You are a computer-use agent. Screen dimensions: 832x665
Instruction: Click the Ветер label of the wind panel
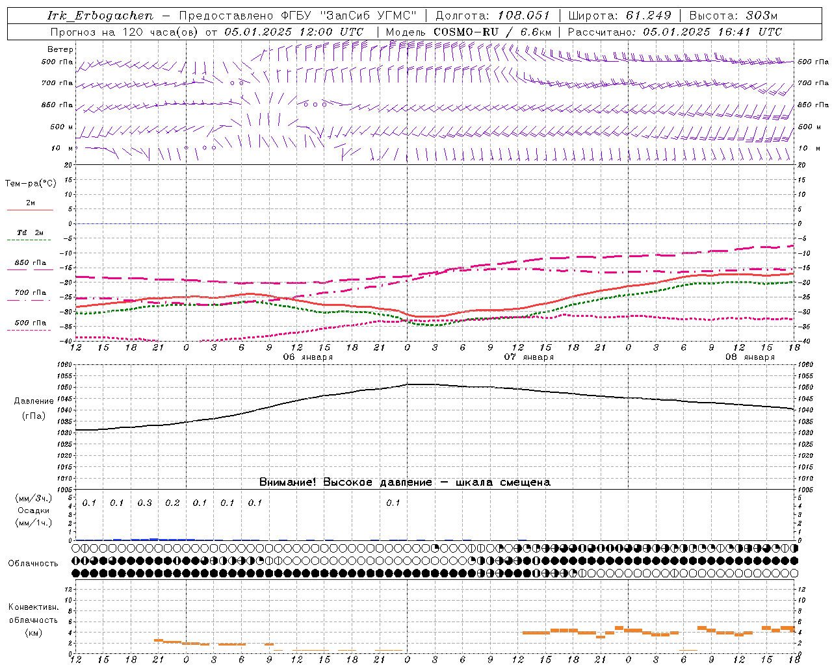click(x=60, y=49)
